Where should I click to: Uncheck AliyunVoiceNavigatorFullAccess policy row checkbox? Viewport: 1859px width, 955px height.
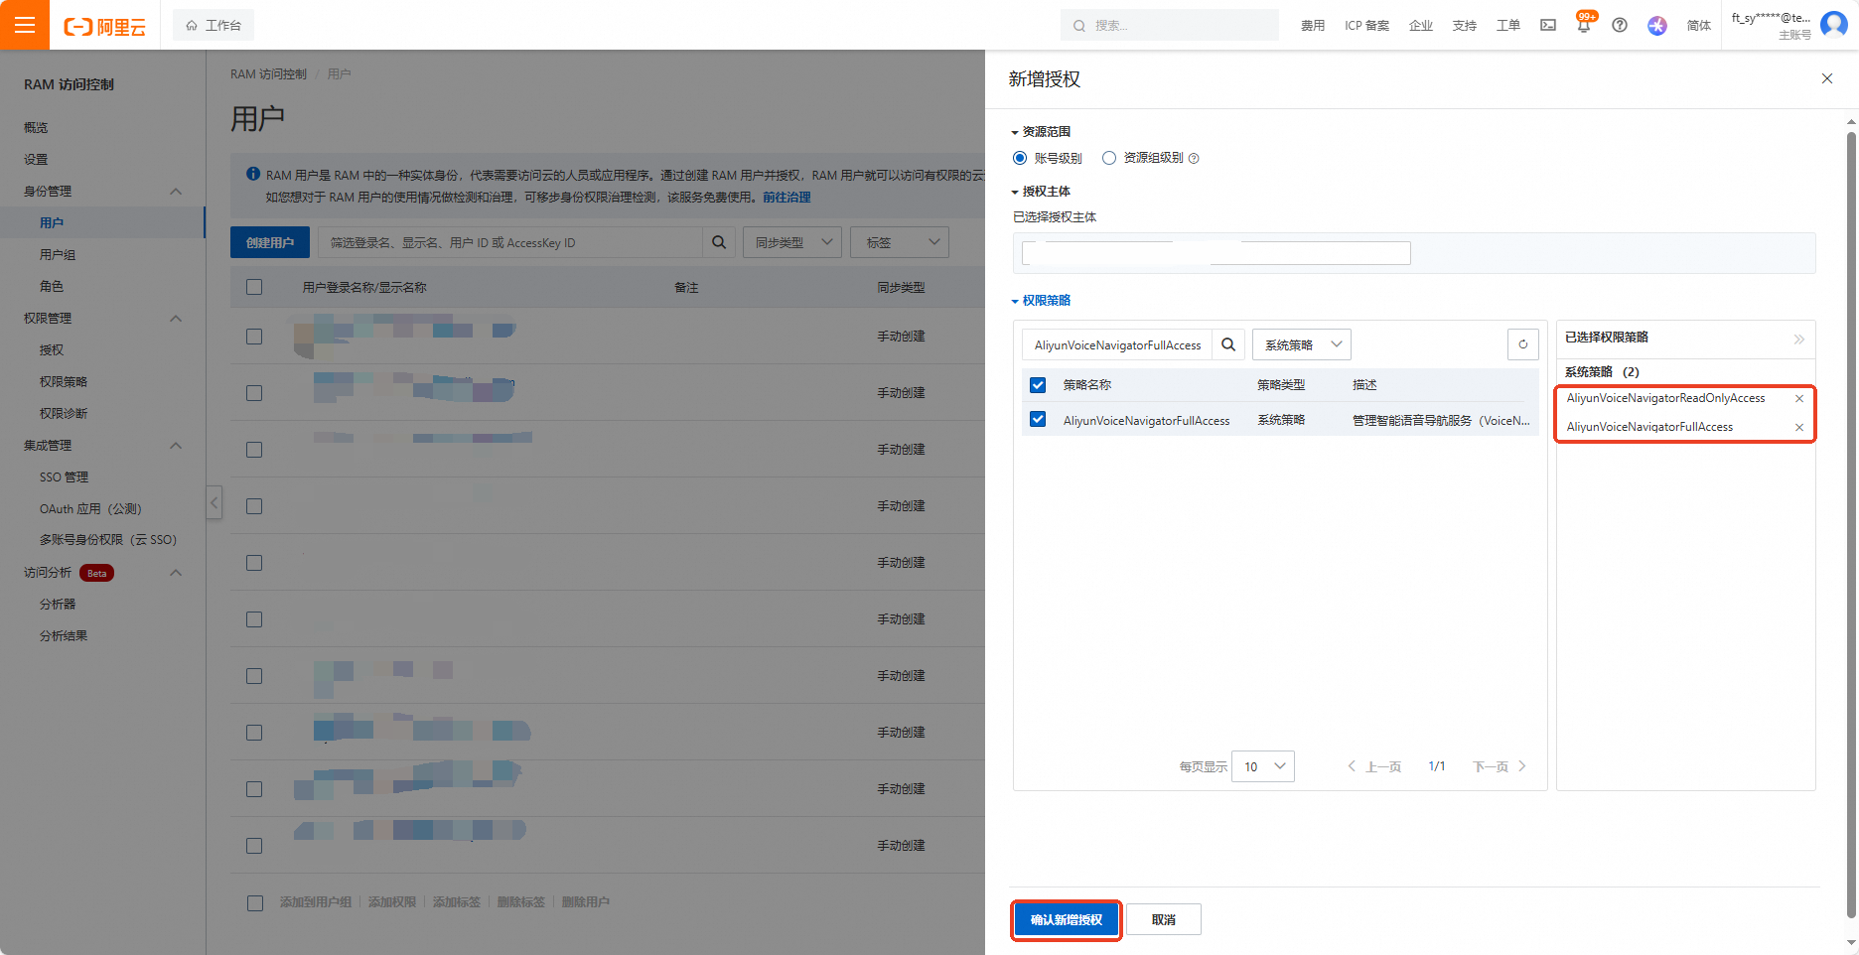(1038, 419)
